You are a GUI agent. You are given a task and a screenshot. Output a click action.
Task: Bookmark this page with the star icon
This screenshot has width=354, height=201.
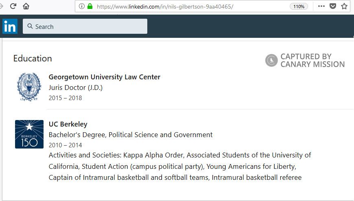344,6
